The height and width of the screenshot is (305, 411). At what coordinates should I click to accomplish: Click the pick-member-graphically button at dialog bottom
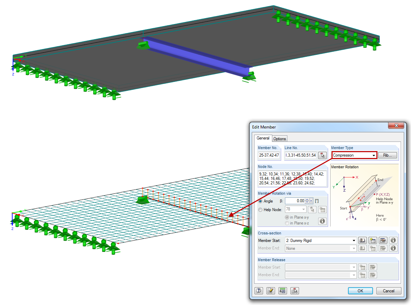tap(295, 291)
